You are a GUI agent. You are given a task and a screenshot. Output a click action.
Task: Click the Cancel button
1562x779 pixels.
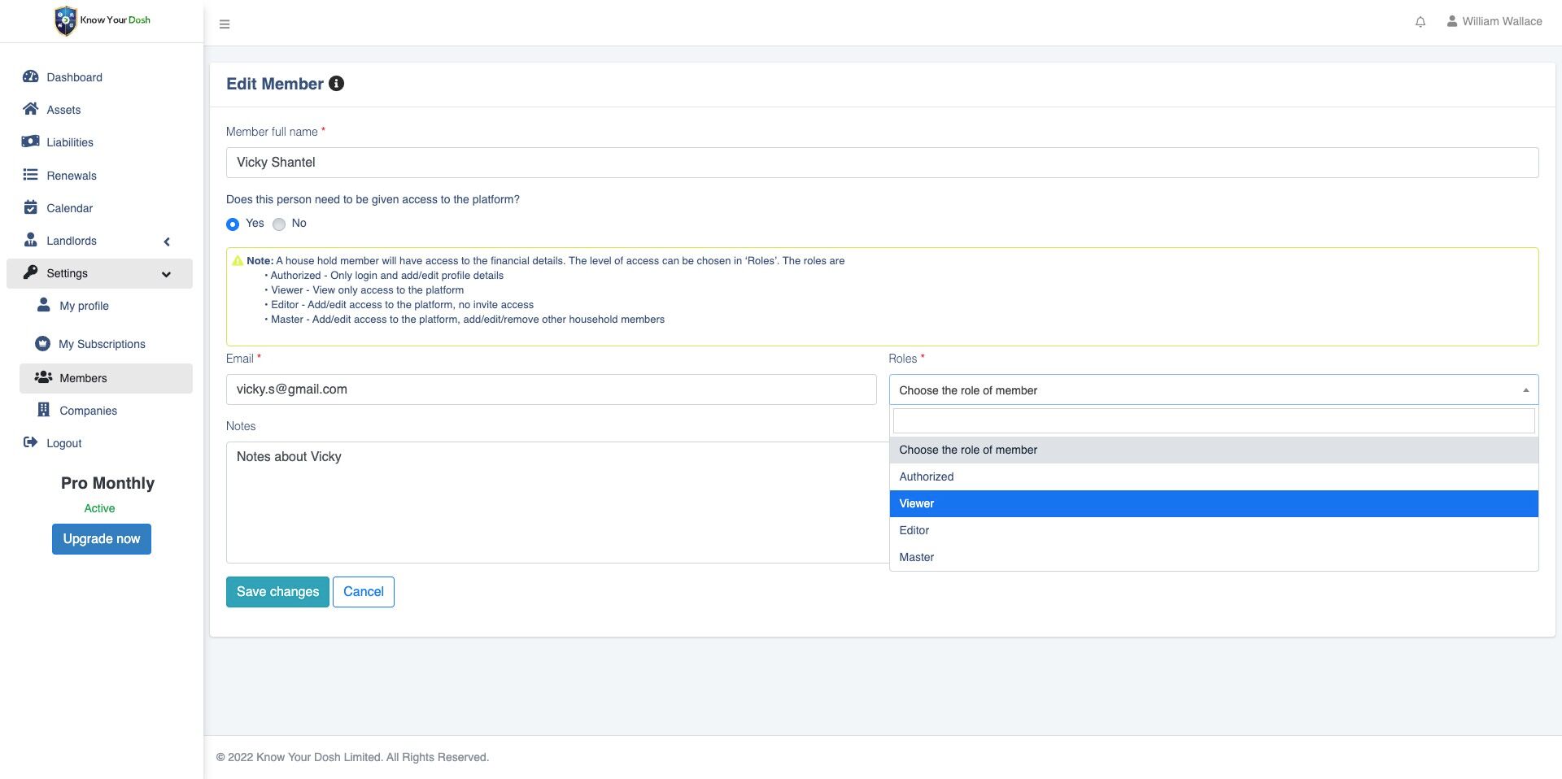click(364, 592)
